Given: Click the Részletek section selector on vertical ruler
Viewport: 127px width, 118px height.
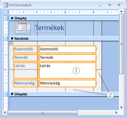Looking at the screenshot, I should (x=6, y=39).
